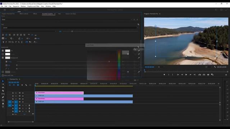Viewport: 230px width, 129px height.
Task: Enable Mask with Text checkbox
Action: pyautogui.click(x=3, y=75)
